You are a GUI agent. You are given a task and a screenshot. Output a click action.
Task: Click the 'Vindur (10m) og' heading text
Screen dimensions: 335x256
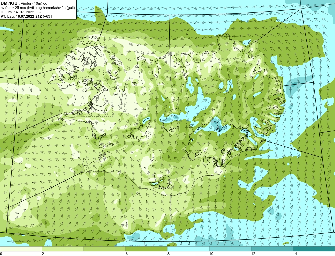pyautogui.click(x=34, y=3)
